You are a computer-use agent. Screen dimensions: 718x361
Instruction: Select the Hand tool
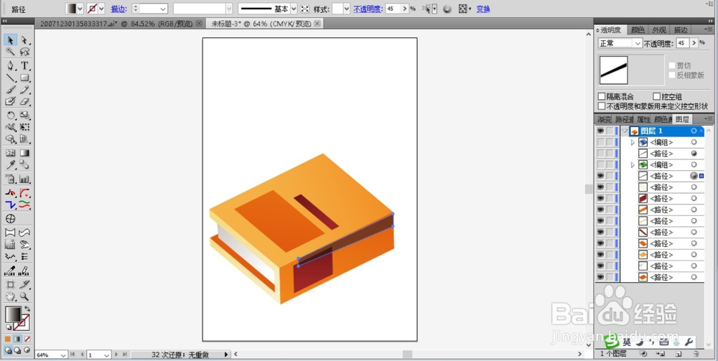coord(11,296)
